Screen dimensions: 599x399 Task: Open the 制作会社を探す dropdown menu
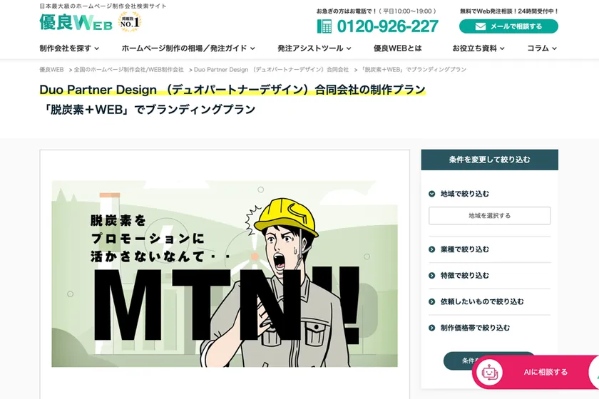click(x=69, y=48)
